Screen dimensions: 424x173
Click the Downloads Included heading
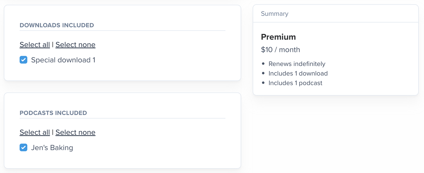57,25
